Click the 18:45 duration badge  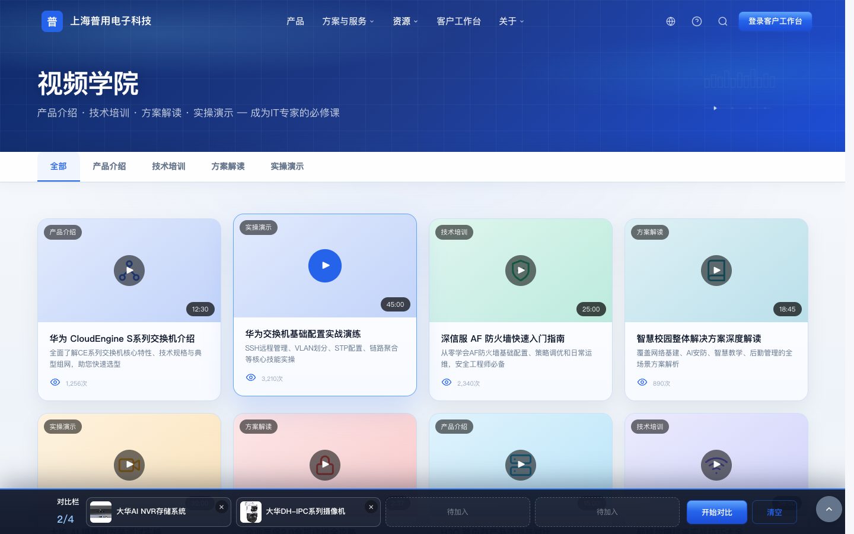pos(787,309)
